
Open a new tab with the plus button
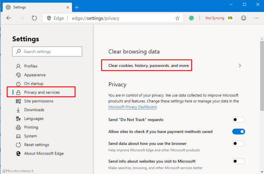77,7
